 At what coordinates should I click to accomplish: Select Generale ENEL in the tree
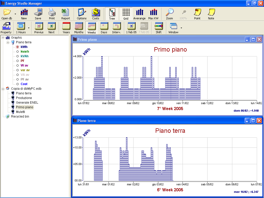coord(27,103)
